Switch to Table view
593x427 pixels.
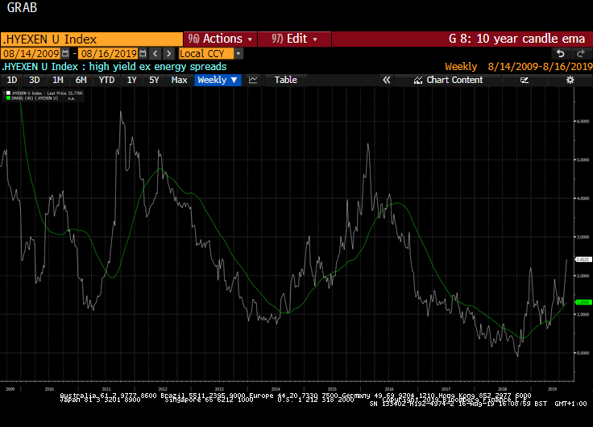pyautogui.click(x=285, y=80)
